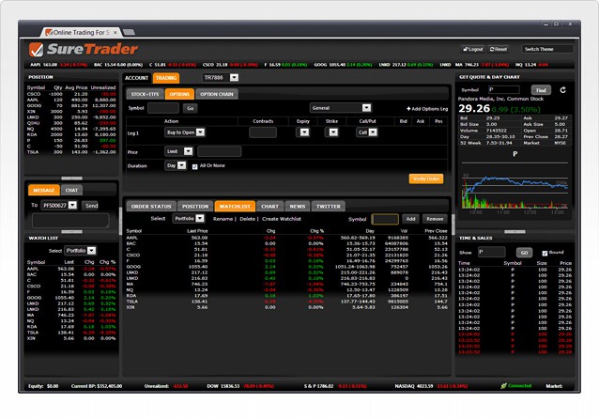Click the splitter handle below day chart

pos(515,232)
